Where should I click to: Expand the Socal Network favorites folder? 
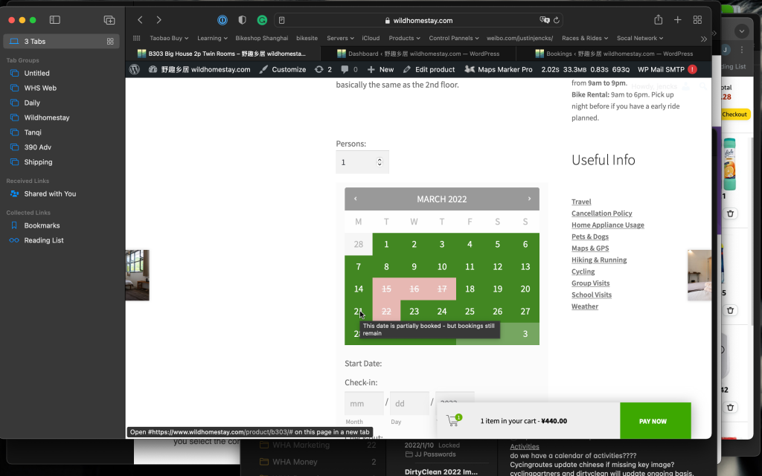coord(640,38)
